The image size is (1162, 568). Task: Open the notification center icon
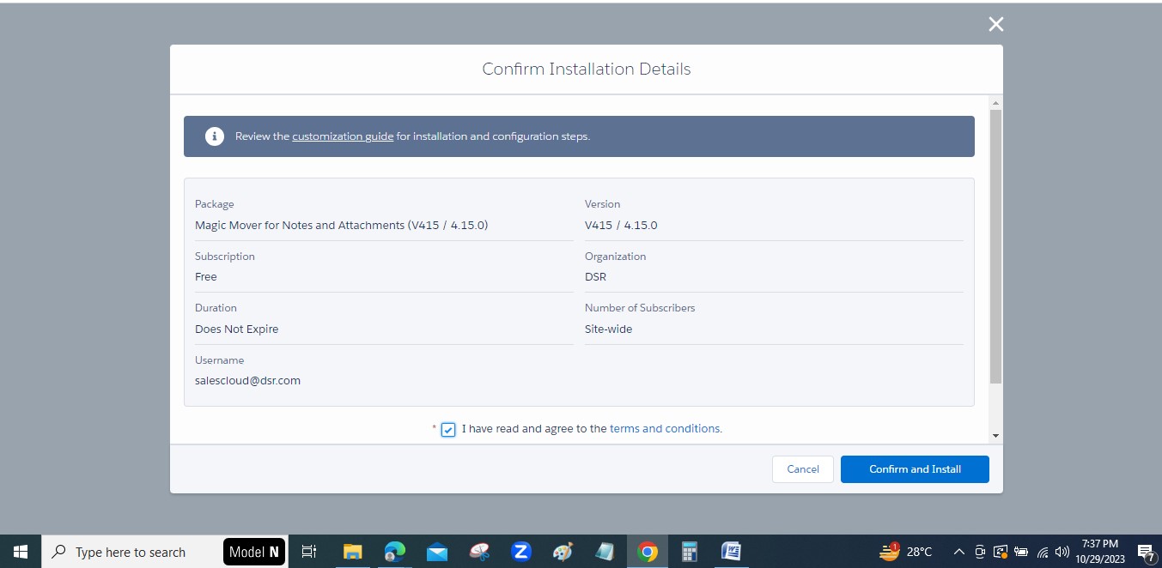click(x=1145, y=552)
